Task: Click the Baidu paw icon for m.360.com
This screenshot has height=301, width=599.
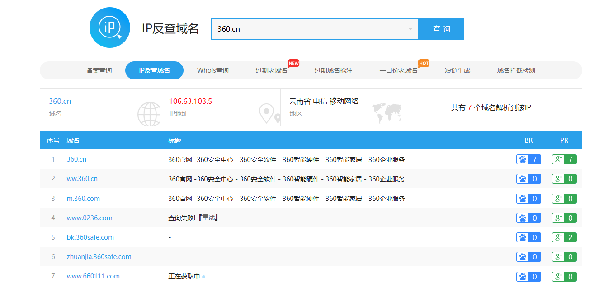Action: coord(523,199)
